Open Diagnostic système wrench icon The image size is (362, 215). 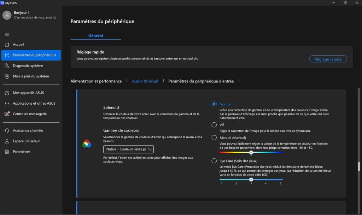7,66
